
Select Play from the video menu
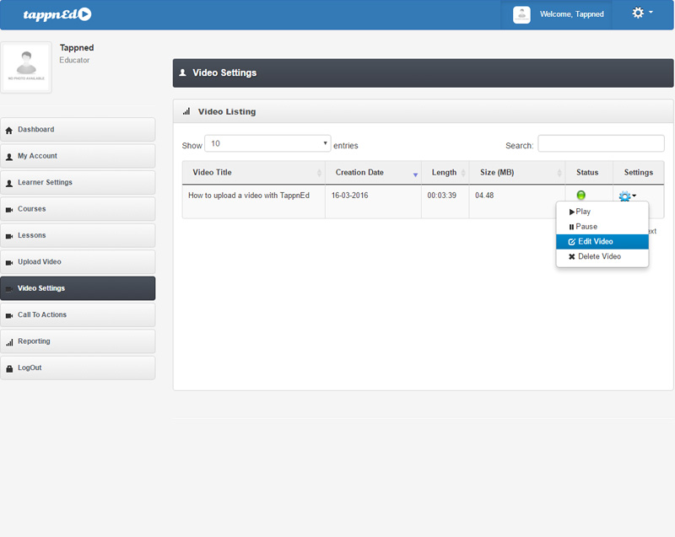[583, 212]
